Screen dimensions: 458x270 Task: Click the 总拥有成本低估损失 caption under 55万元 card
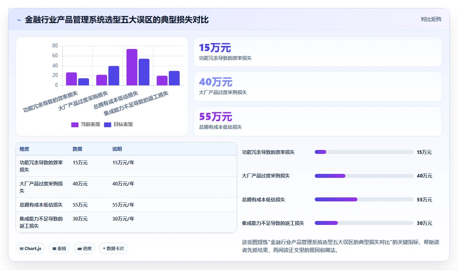click(220, 127)
